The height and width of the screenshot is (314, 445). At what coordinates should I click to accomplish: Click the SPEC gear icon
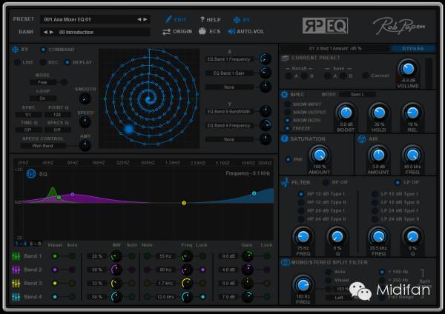point(284,94)
